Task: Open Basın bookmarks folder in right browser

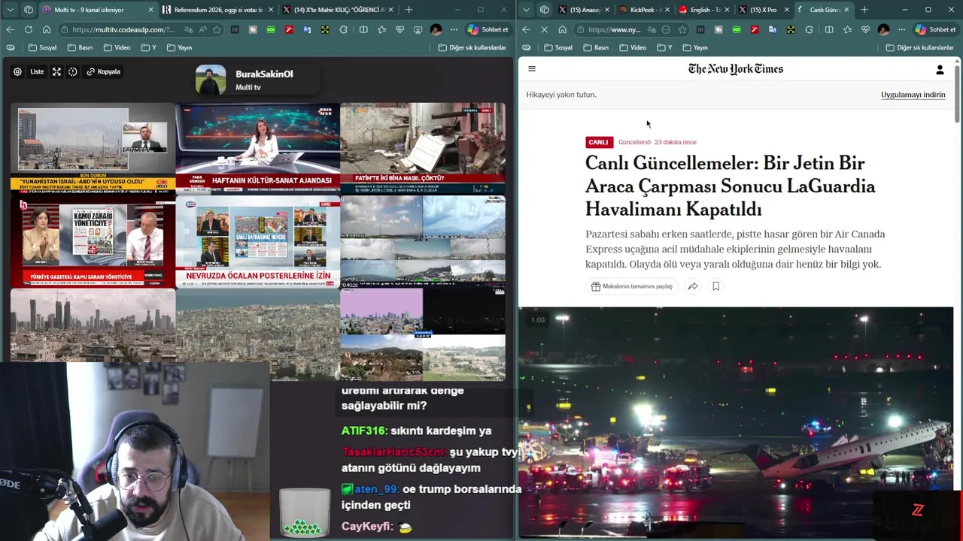Action: 596,47
